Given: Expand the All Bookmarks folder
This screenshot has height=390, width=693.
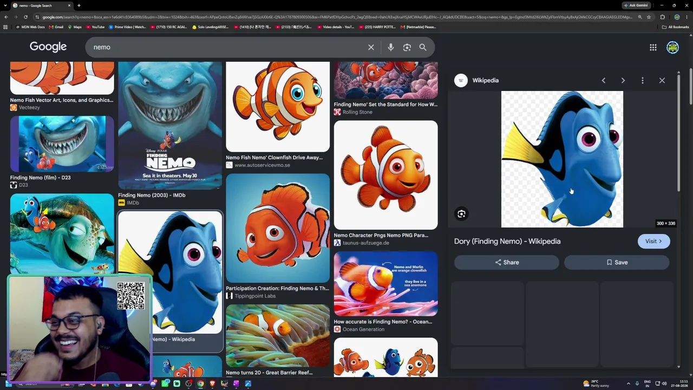Looking at the screenshot, I should [675, 27].
